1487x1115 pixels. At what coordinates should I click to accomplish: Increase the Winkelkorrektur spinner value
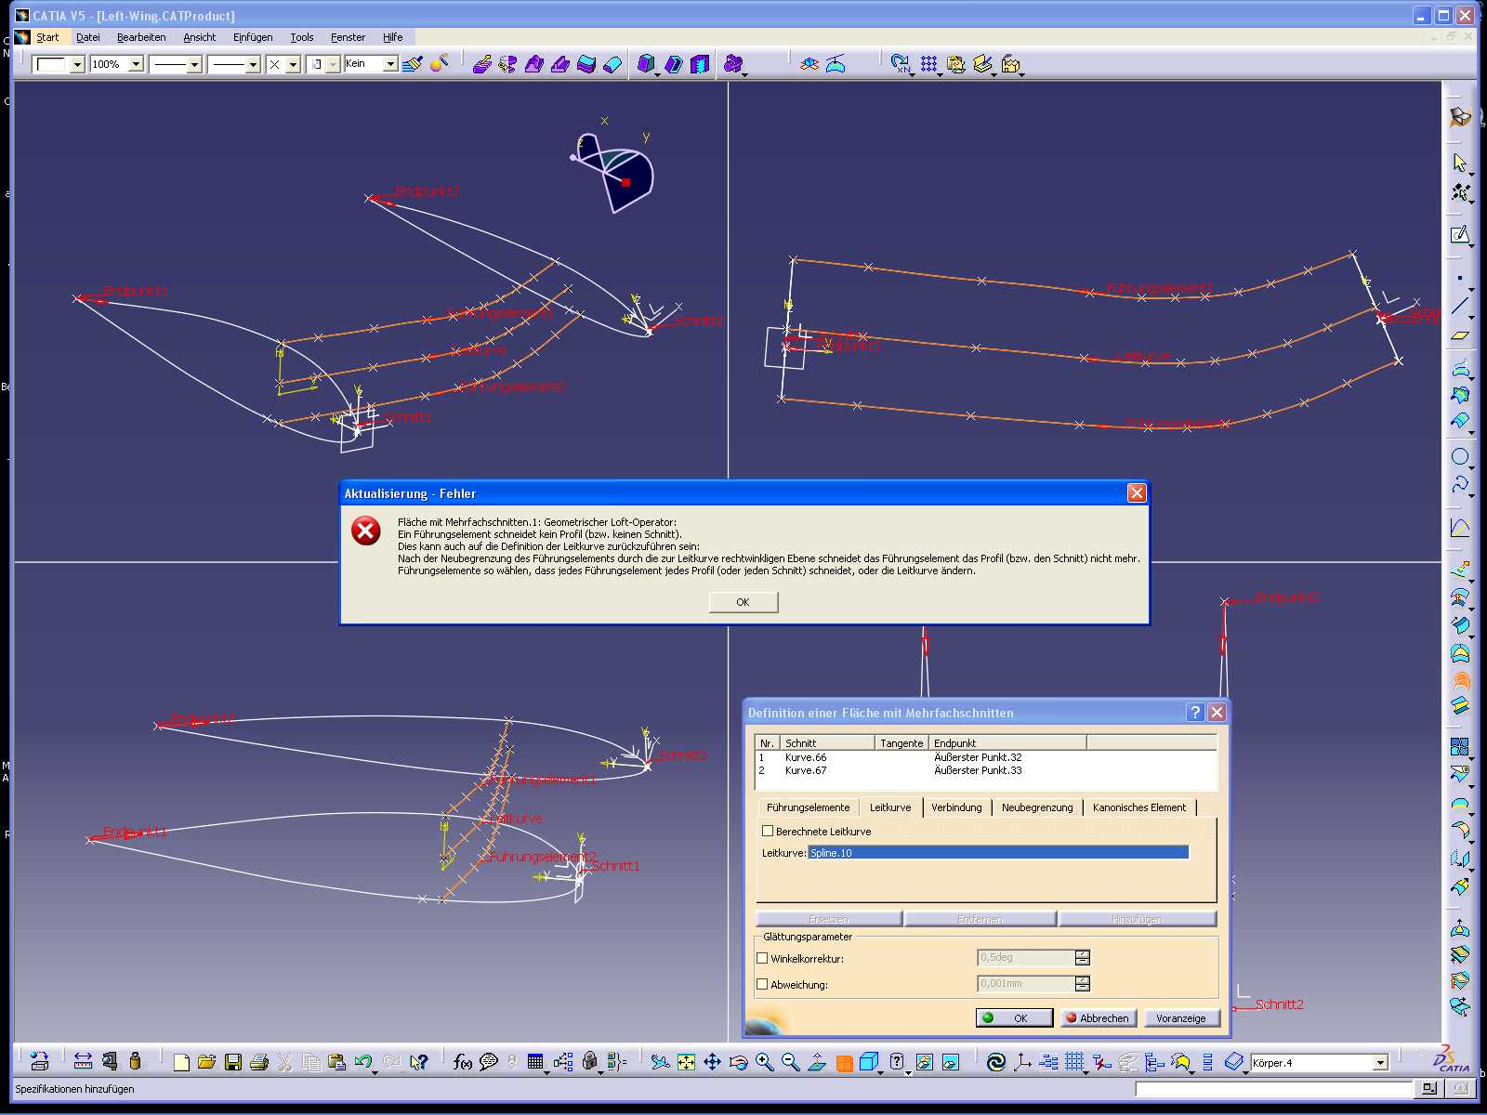pos(1082,954)
